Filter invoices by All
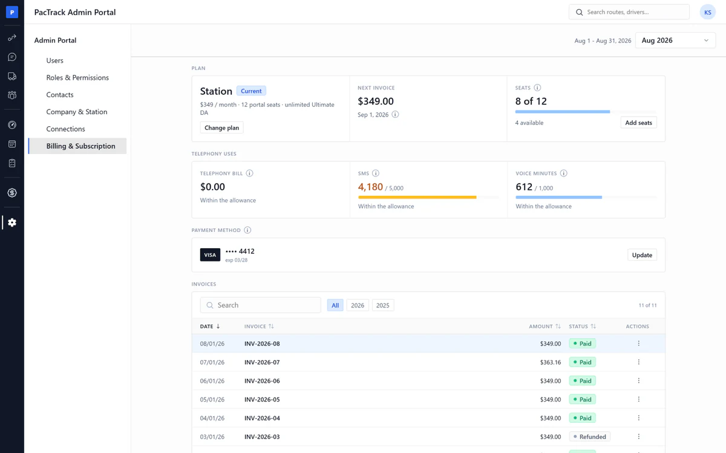This screenshot has height=453, width=726. coord(335,305)
